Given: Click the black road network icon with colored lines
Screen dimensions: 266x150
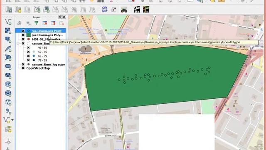Looking at the screenshot, I should point(146,10).
